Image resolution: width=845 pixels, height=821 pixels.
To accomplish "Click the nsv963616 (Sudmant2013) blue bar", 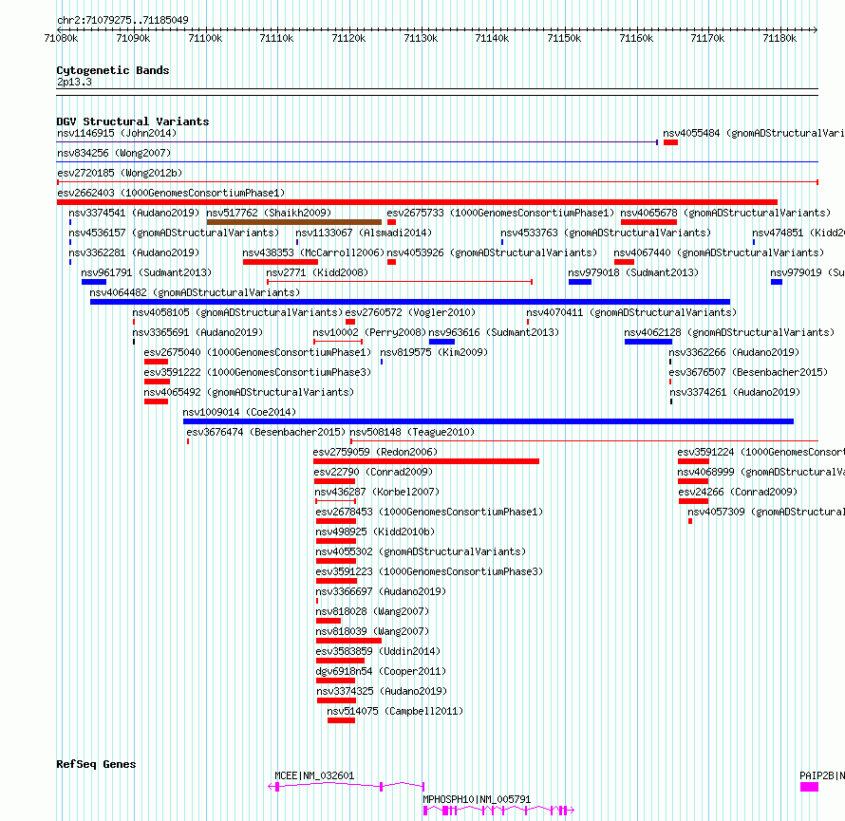I will coord(441,342).
